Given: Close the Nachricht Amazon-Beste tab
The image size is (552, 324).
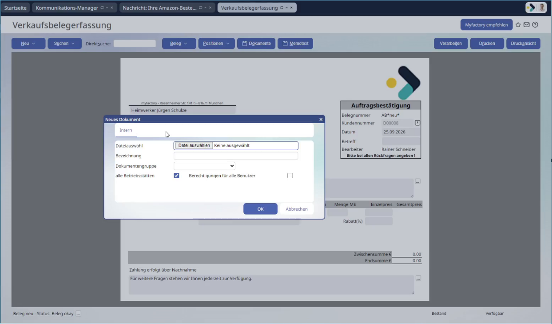Looking at the screenshot, I should [210, 8].
